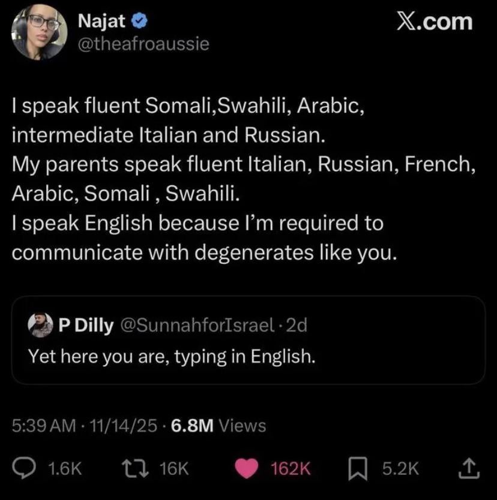Click the X.com logo text
The height and width of the screenshot is (500, 497).
[x=435, y=22]
